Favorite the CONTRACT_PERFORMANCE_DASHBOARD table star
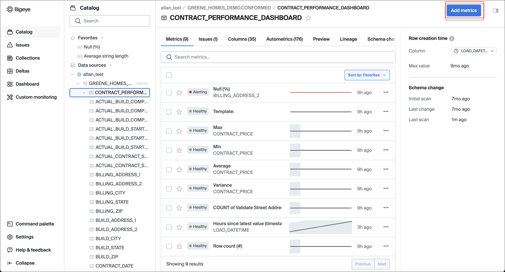 [308, 18]
